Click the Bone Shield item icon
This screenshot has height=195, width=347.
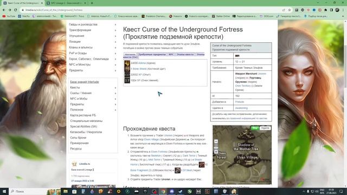click(x=127, y=69)
